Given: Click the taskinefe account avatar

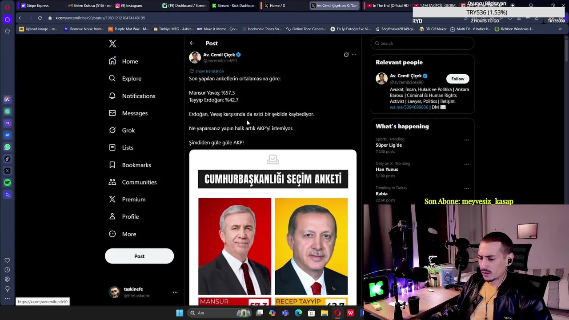Looking at the screenshot, I should click(115, 292).
